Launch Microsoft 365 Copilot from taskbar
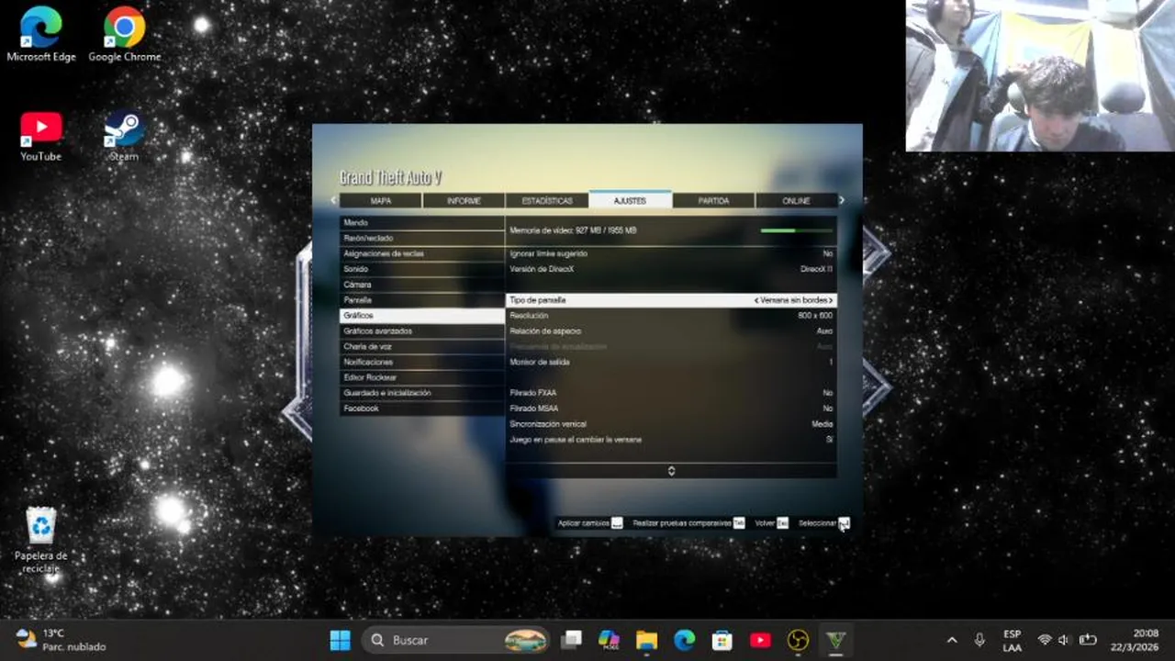This screenshot has height=661, width=1175. pyautogui.click(x=609, y=640)
